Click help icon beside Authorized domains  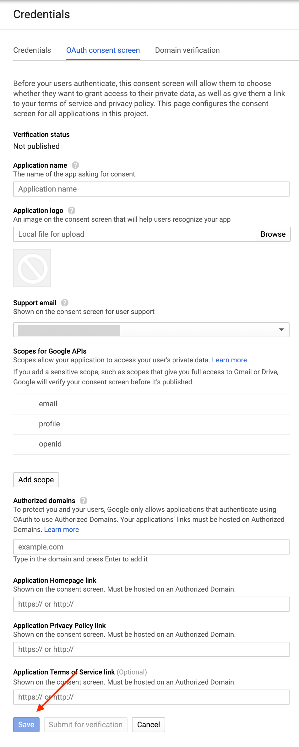point(84,501)
